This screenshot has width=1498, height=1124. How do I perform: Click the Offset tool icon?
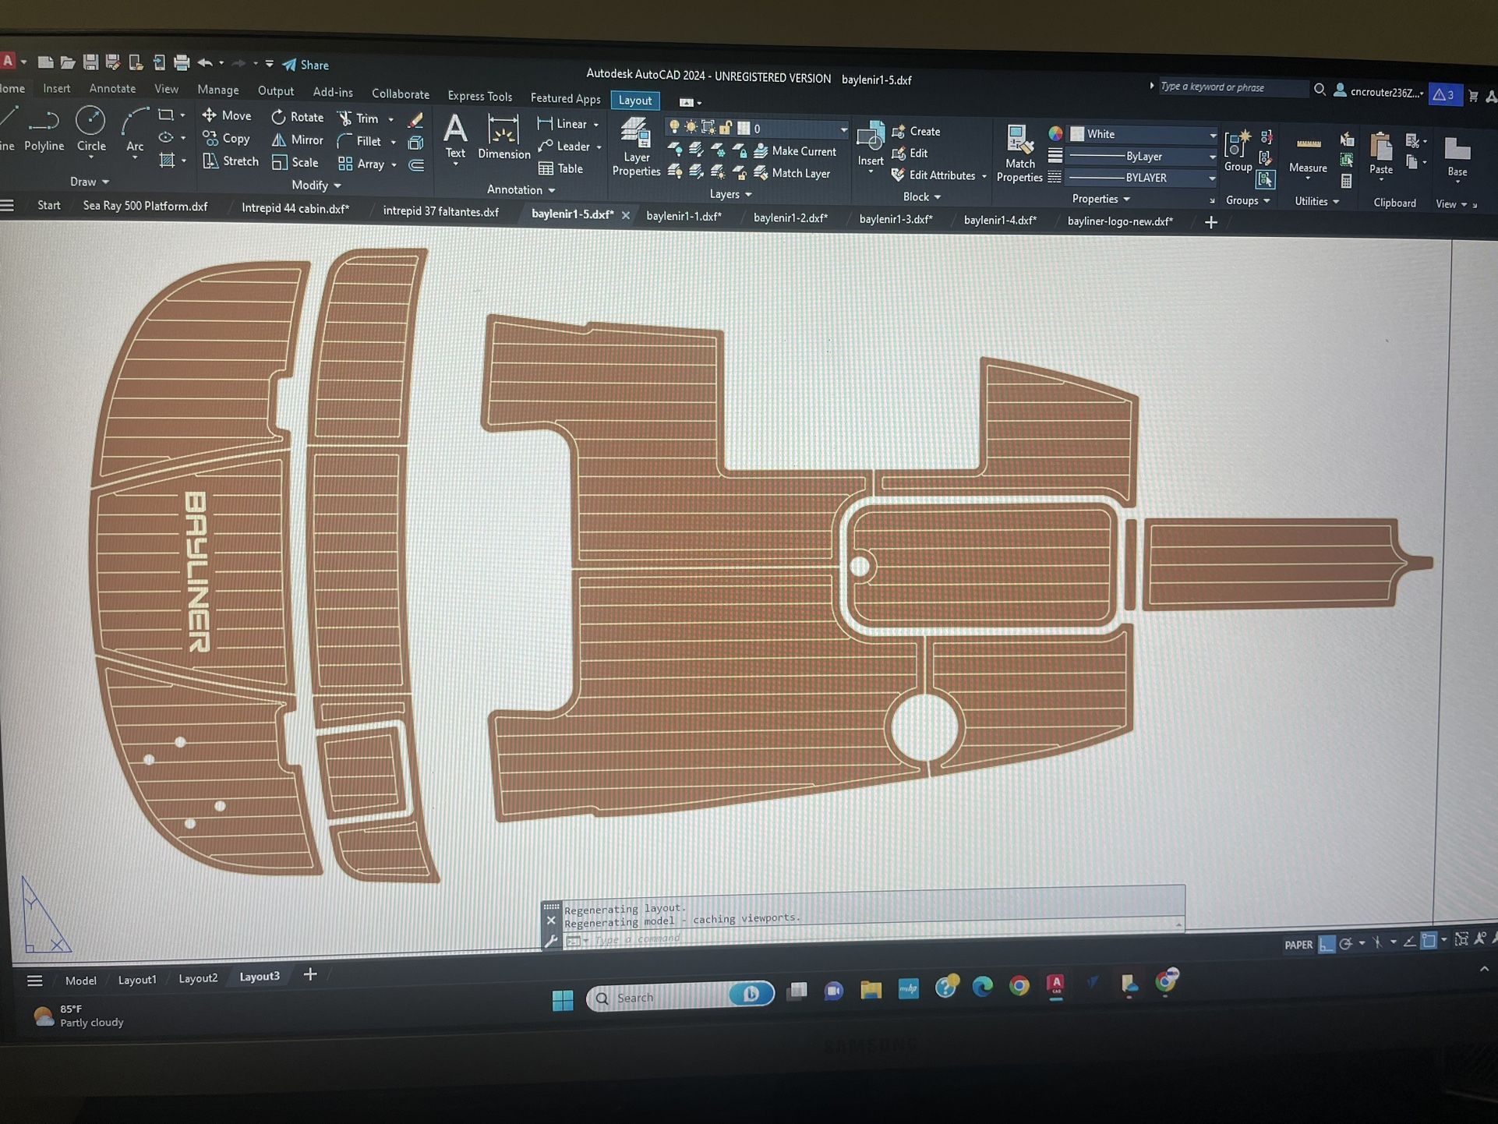coord(416,165)
